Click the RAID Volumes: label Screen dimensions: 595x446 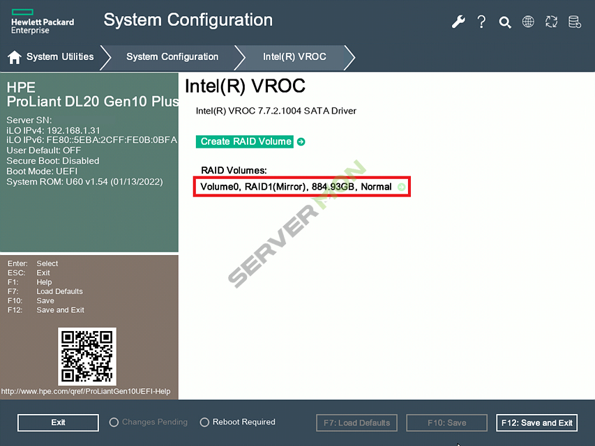click(x=234, y=170)
